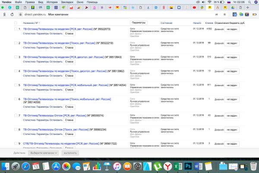This screenshot has height=173, width=259.
Task: Click Ставка button for campaign 6
Action: 69,107
